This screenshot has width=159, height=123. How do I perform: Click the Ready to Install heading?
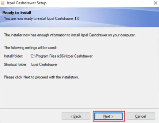(x=17, y=13)
